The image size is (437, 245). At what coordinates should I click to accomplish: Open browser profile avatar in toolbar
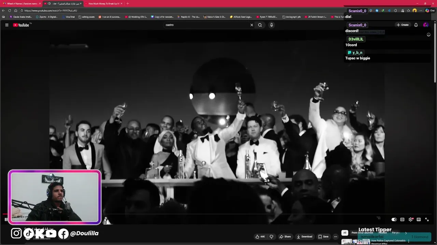click(414, 11)
